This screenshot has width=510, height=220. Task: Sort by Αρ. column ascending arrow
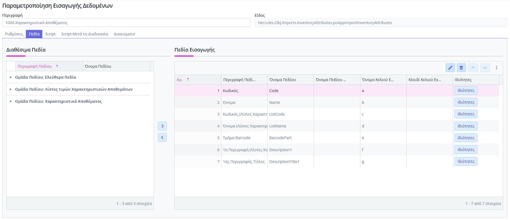click(188, 79)
